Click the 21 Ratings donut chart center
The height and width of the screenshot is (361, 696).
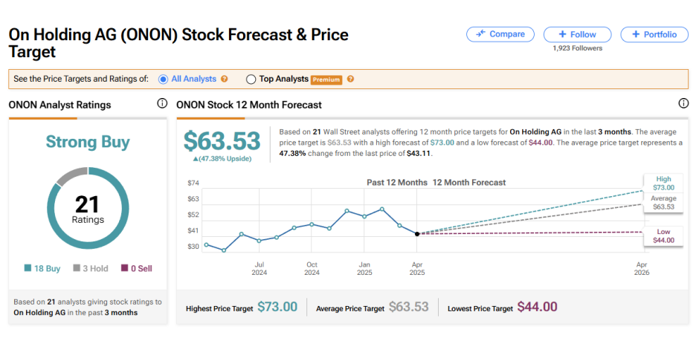click(88, 209)
